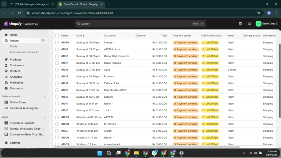Viewport: 281px width, 158px height.
Task: Expand the Apps section chevron
Action: 45,117
